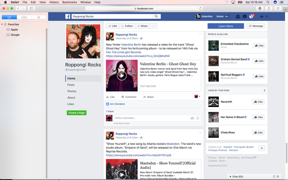Add a language plus button
288x180 pixels.
pyautogui.click(x=262, y=148)
